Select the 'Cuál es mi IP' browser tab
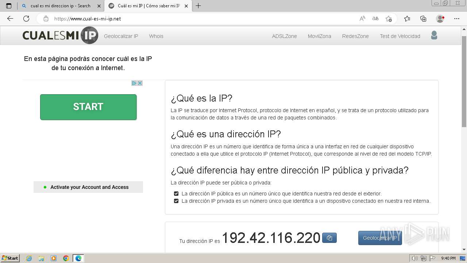Viewport: 467px width, 263px height. coord(148,6)
